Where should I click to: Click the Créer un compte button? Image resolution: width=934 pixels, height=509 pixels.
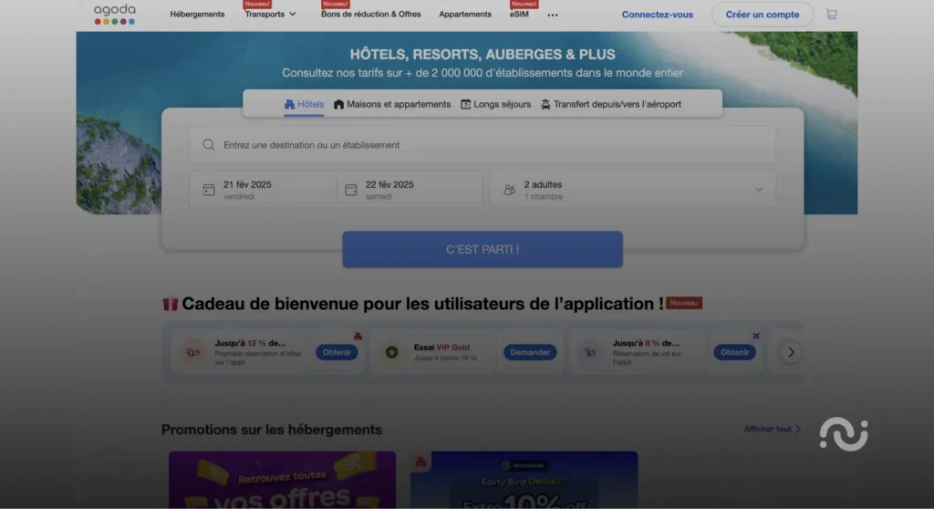click(762, 15)
